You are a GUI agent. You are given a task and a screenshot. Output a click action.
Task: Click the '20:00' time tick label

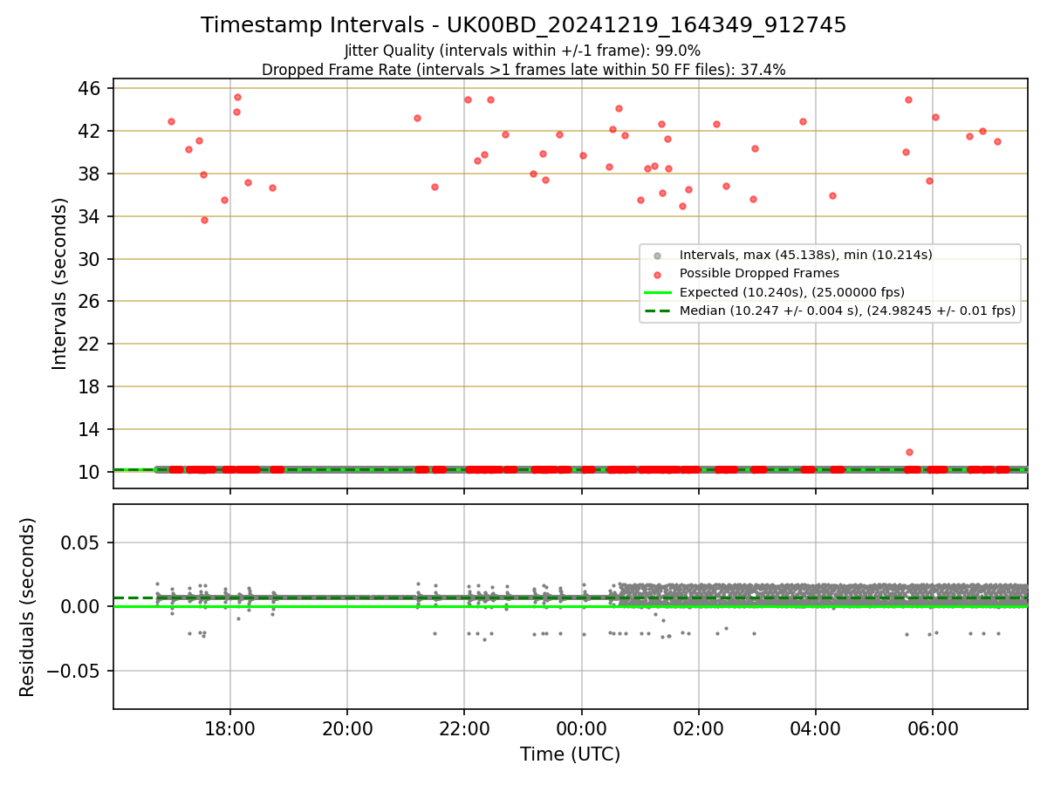pos(347,728)
